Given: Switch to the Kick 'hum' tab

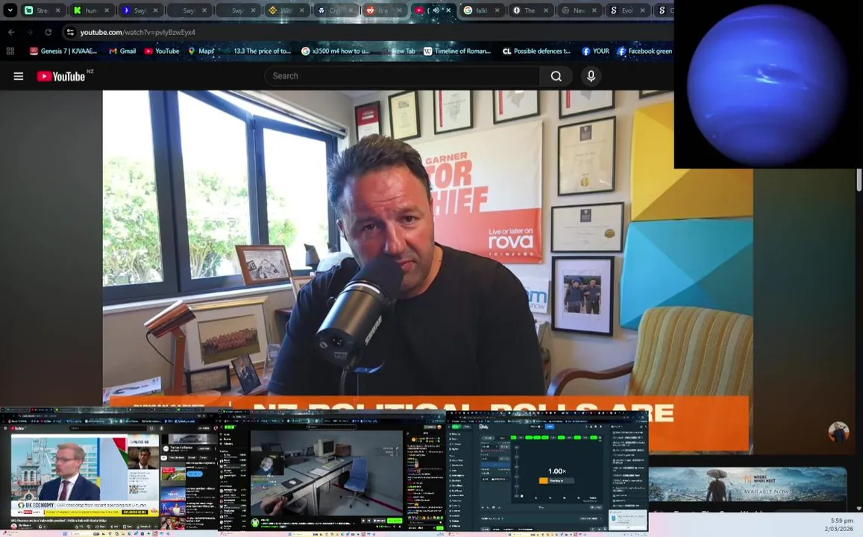Looking at the screenshot, I should click(90, 10).
